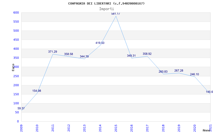The image size is (213, 133).
Task: Select the peak value label 581.17
Action: pos(116,14)
